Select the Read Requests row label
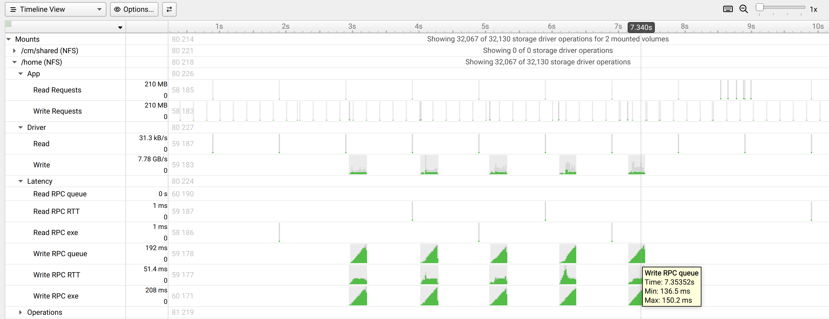 point(57,90)
